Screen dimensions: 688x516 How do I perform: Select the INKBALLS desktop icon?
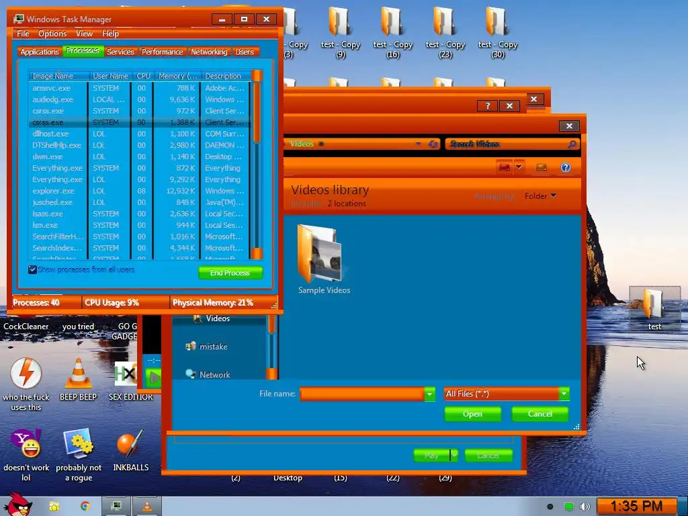[131, 450]
